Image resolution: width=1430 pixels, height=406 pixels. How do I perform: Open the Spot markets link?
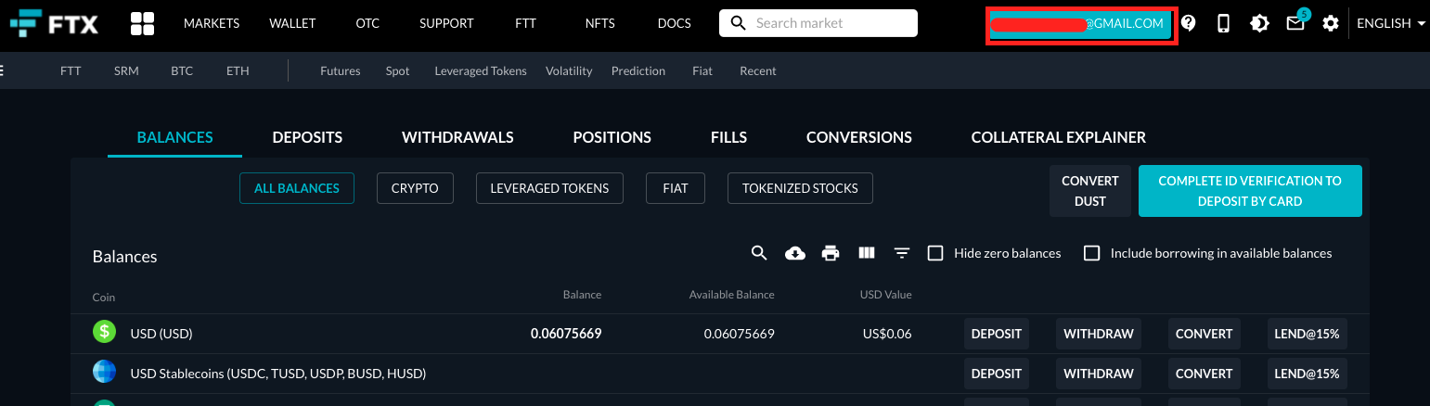397,70
